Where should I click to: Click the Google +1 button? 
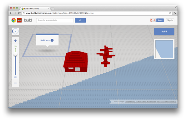[x=153, y=20]
